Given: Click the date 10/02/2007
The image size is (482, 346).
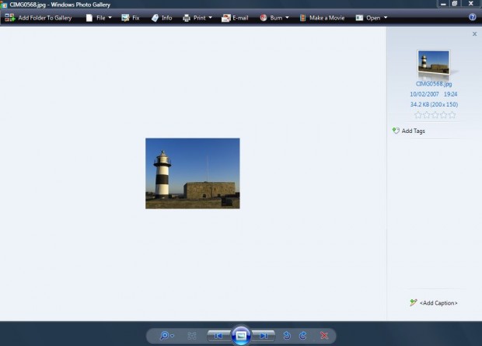Looking at the screenshot, I should pyautogui.click(x=424, y=94).
